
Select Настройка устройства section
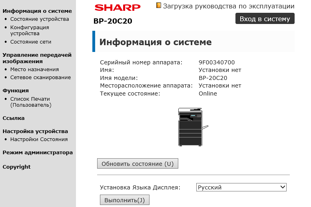(35, 131)
